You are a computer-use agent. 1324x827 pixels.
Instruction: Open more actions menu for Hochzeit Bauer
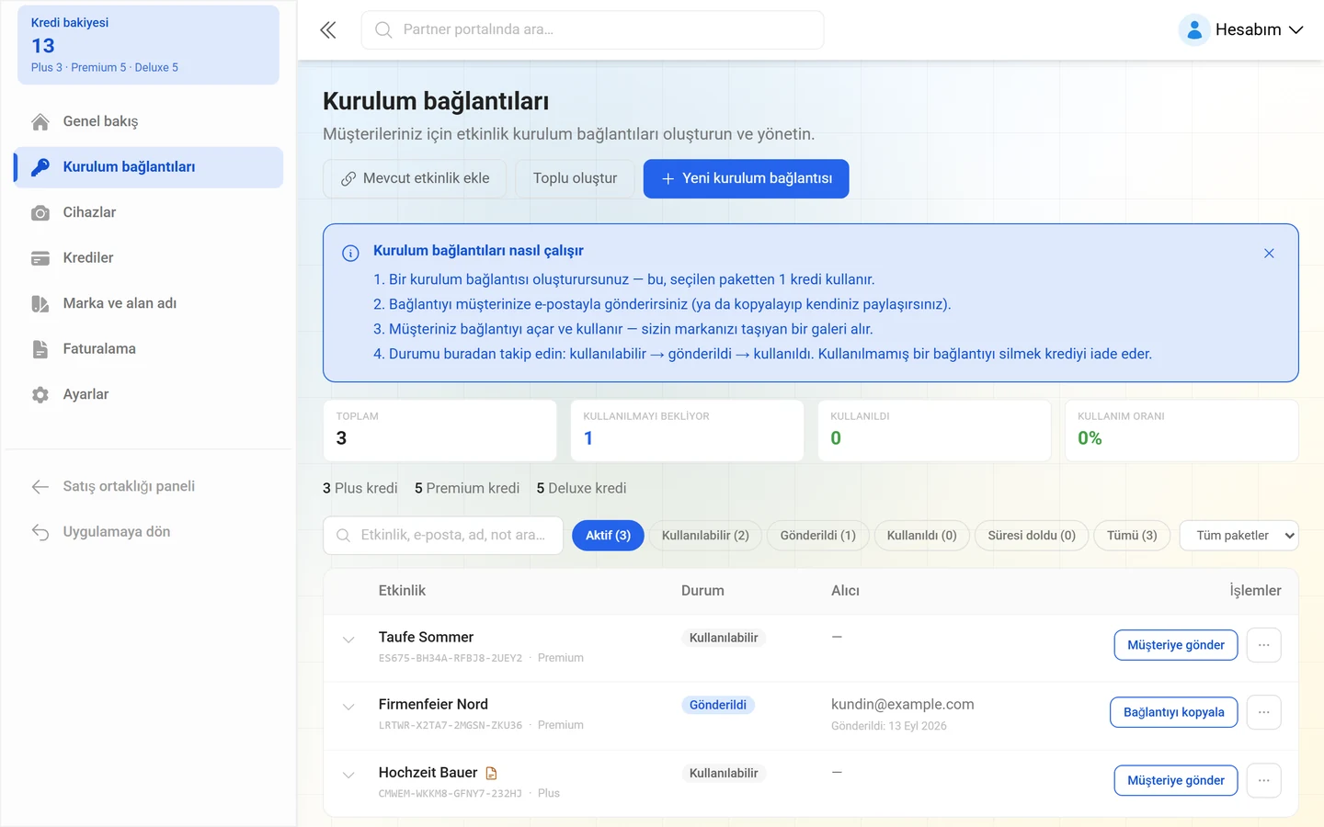pyautogui.click(x=1264, y=780)
